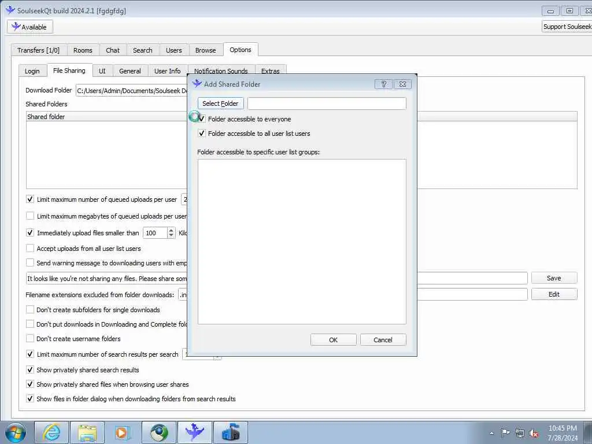Toggle Folder accessible to all user list users
This screenshot has height=444, width=592.
pos(202,134)
